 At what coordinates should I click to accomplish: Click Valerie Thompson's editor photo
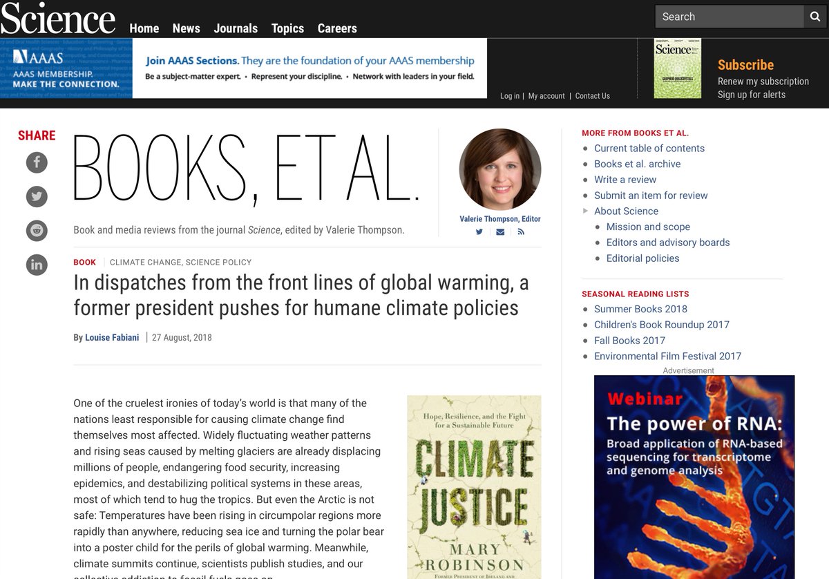(x=500, y=169)
